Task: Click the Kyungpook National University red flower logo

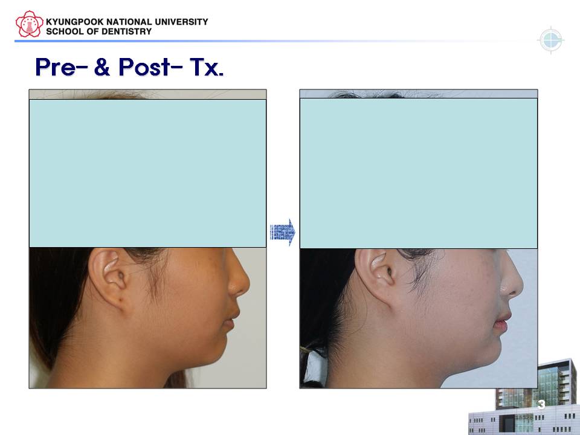Action: [29, 24]
